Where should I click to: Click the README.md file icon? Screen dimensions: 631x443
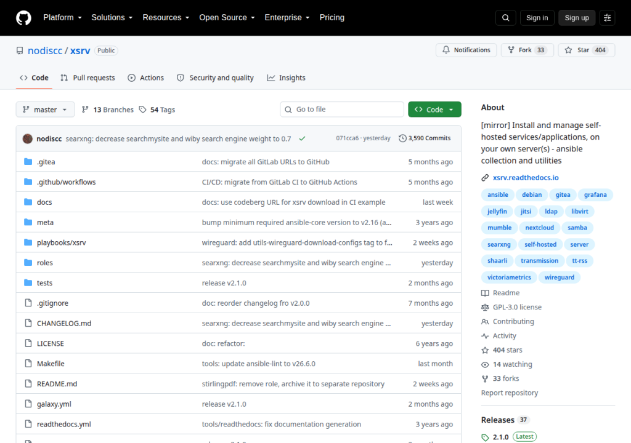coord(28,383)
